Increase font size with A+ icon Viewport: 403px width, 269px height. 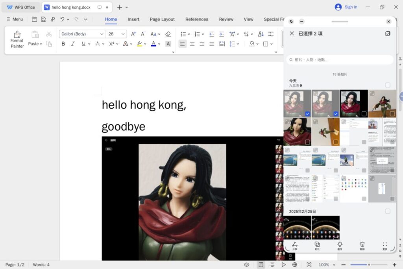133,34
